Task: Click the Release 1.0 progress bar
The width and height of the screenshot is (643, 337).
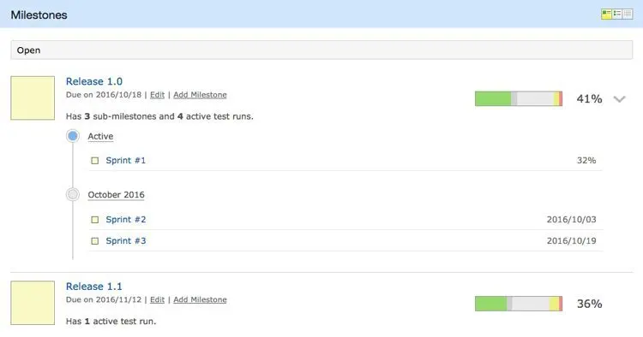Action: coord(519,98)
